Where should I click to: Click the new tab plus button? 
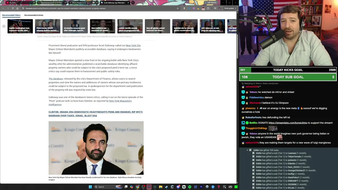[x=133, y=3]
